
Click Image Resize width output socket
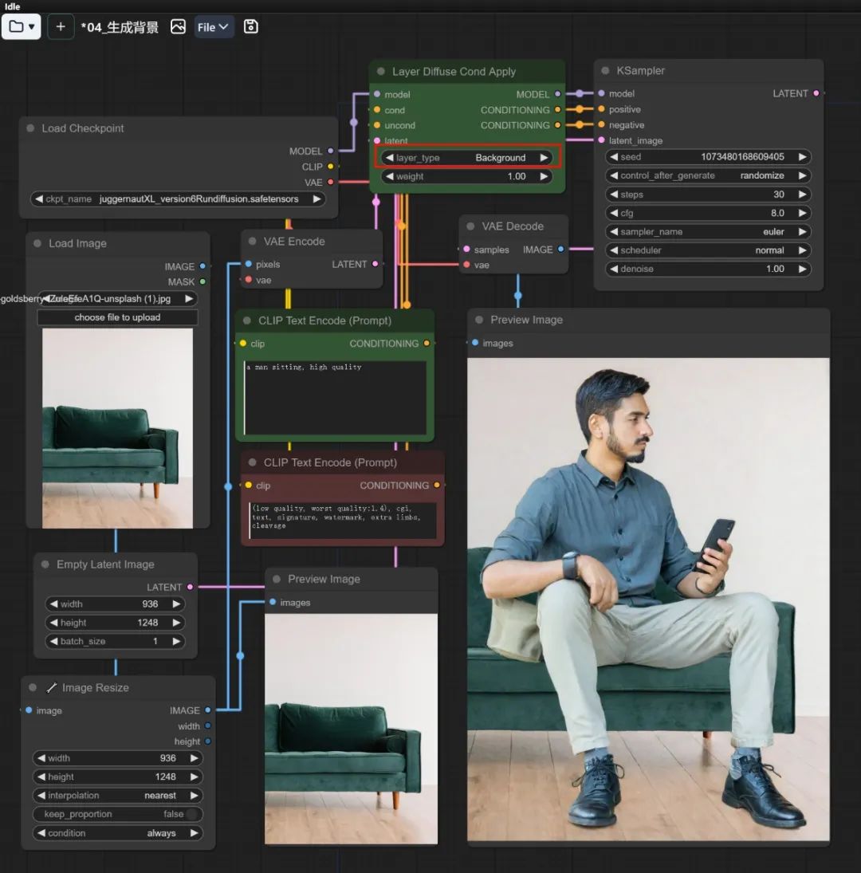(207, 726)
